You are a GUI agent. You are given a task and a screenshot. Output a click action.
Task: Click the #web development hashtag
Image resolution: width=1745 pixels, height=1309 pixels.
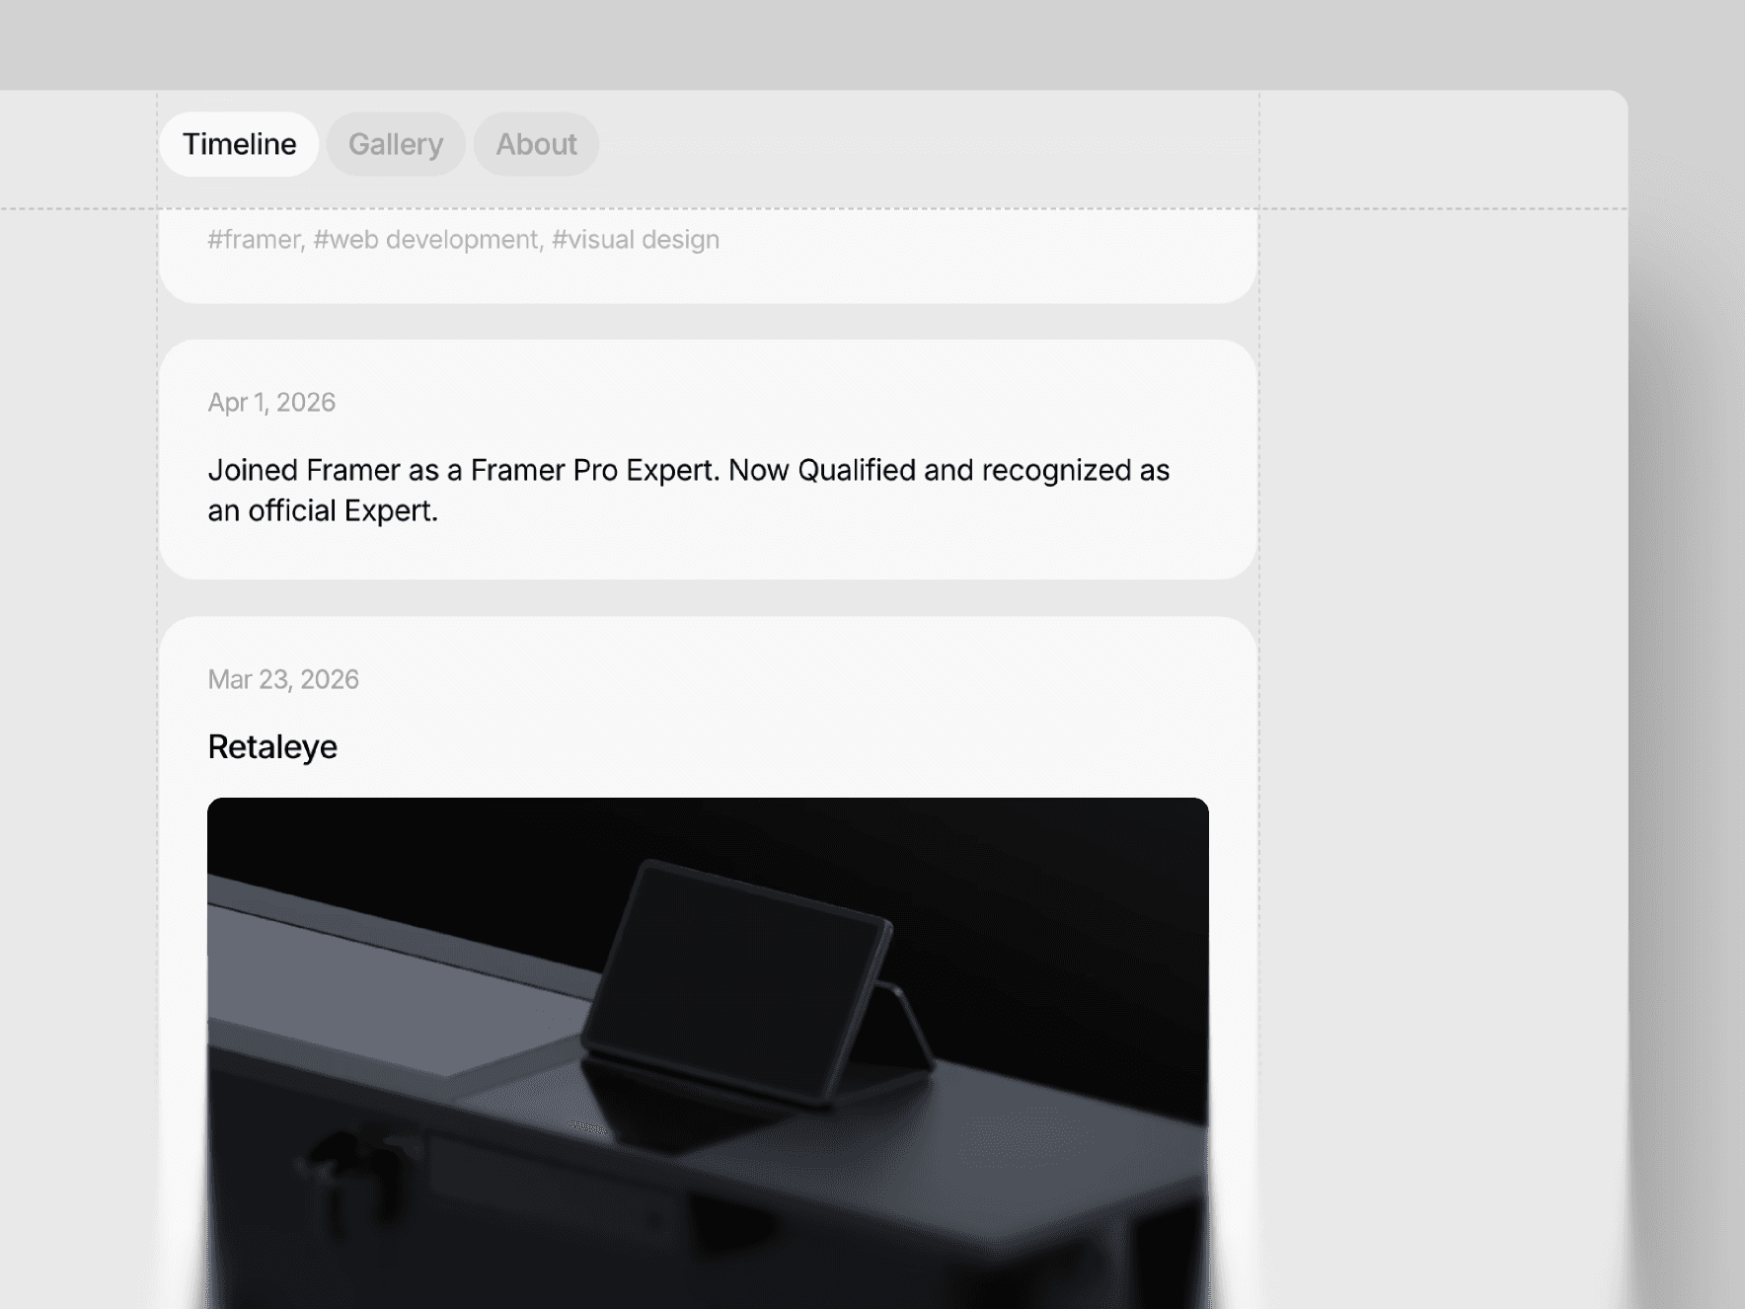(x=426, y=240)
